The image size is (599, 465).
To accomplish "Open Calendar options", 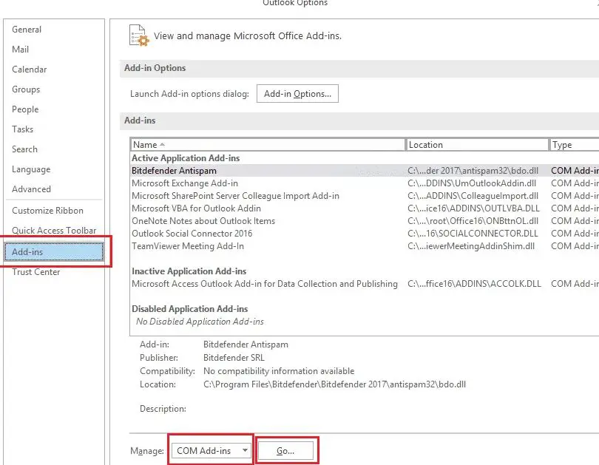I will tap(30, 69).
